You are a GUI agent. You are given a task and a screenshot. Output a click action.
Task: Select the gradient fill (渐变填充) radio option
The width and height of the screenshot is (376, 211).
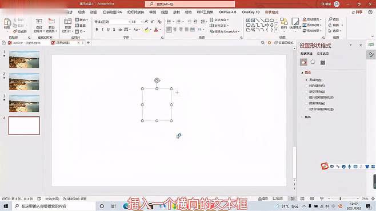point(315,92)
